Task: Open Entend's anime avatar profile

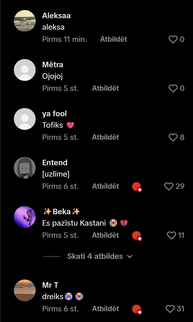Action: pyautogui.click(x=25, y=168)
